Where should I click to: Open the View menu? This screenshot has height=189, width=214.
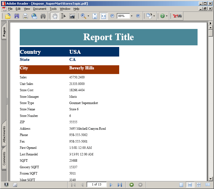coord(27,9)
